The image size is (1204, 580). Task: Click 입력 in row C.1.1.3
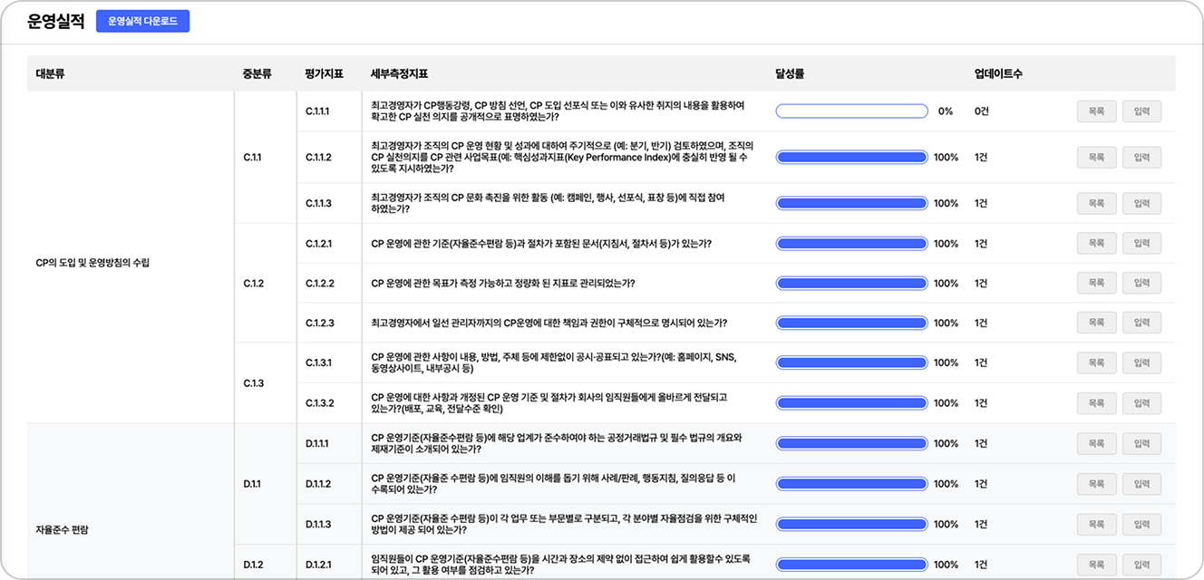tap(1141, 203)
